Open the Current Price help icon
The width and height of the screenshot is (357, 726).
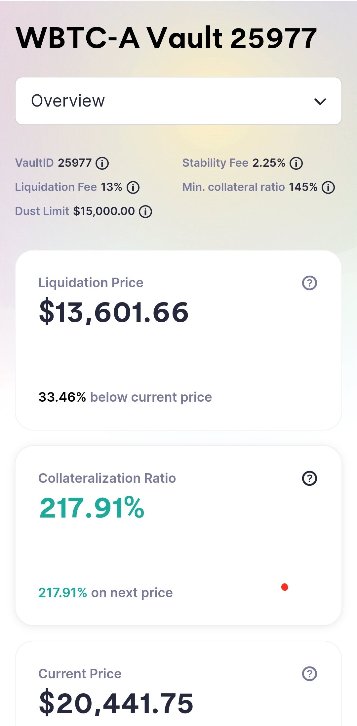[x=309, y=674]
